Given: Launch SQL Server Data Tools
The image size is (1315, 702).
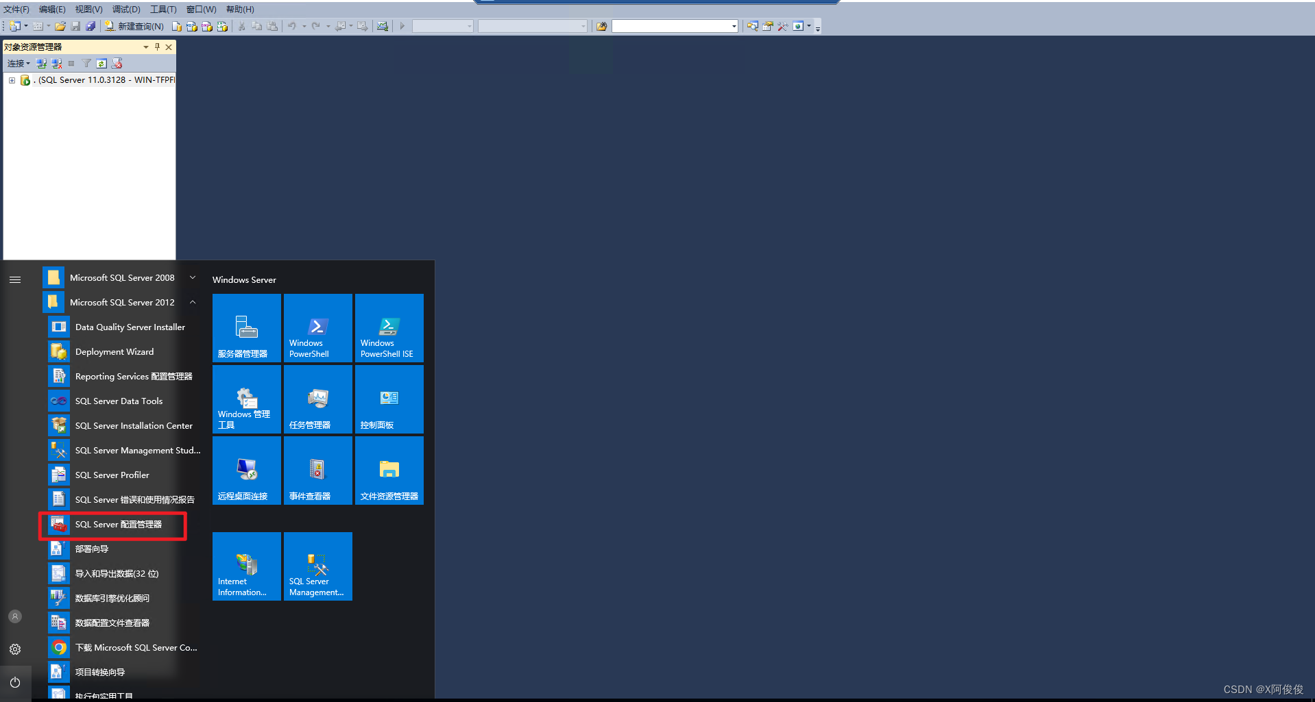Looking at the screenshot, I should pos(124,401).
